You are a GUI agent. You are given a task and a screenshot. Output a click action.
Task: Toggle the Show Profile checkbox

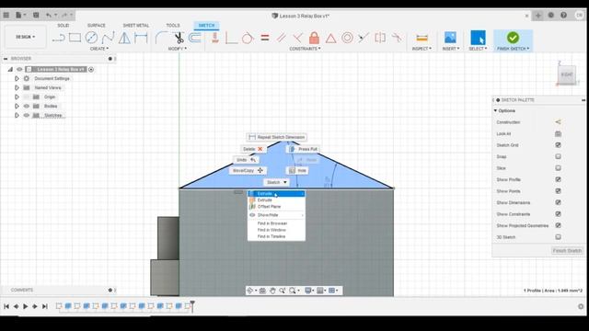coord(558,179)
